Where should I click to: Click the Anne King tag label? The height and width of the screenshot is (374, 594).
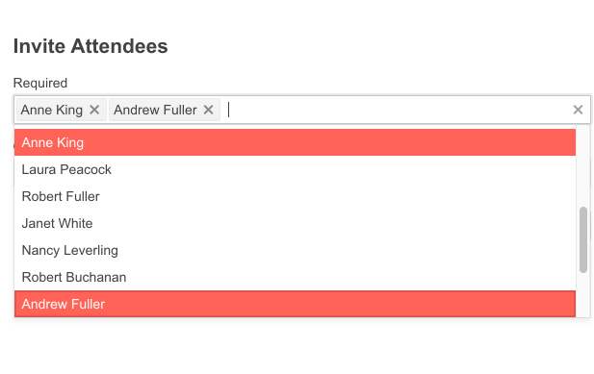point(52,110)
